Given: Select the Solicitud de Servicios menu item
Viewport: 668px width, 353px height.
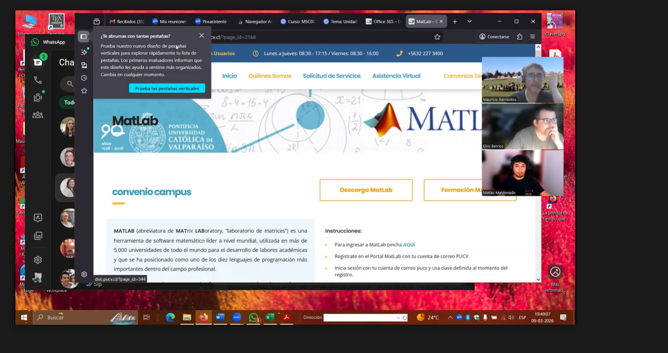Looking at the screenshot, I should 332,76.
